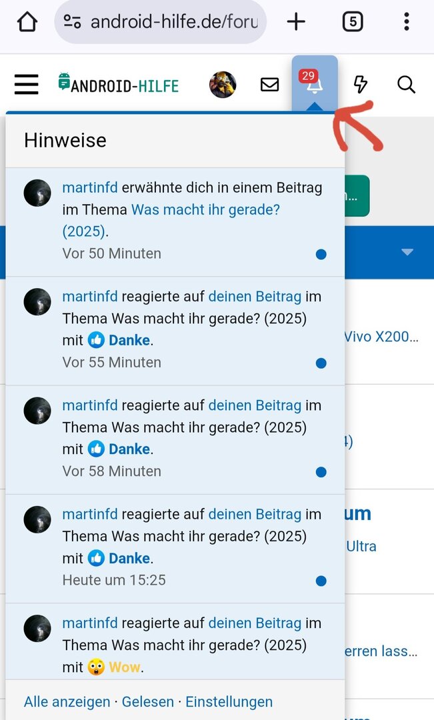This screenshot has height=720, width=434.
Task: Click 'Alle anzeigen' link
Action: [x=67, y=702]
